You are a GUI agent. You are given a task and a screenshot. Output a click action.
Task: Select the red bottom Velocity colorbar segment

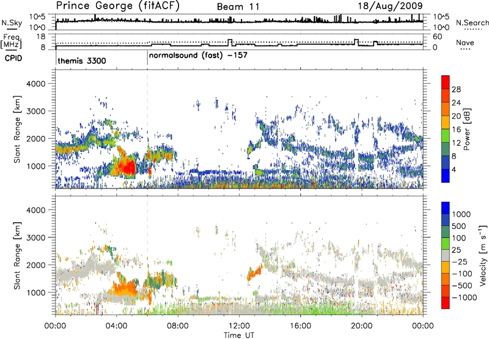pos(446,303)
